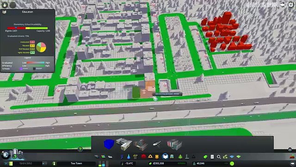Click the blue diamond toolbar icon
296x167 pixels.
(232, 157)
